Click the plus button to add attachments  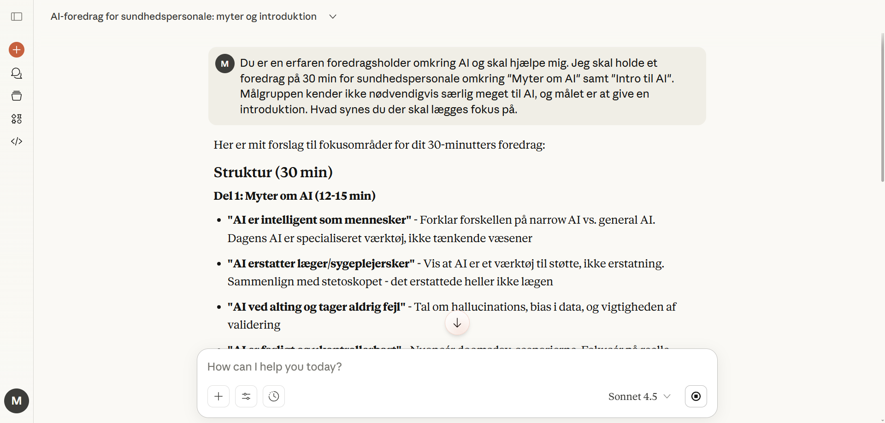[218, 396]
